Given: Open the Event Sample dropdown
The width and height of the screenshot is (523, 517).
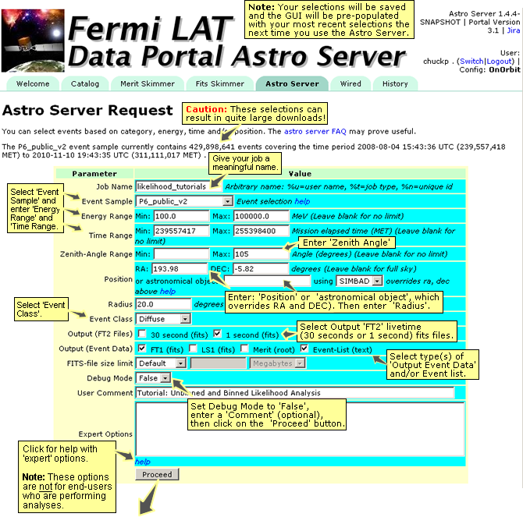Looking at the screenshot, I should click(x=184, y=201).
